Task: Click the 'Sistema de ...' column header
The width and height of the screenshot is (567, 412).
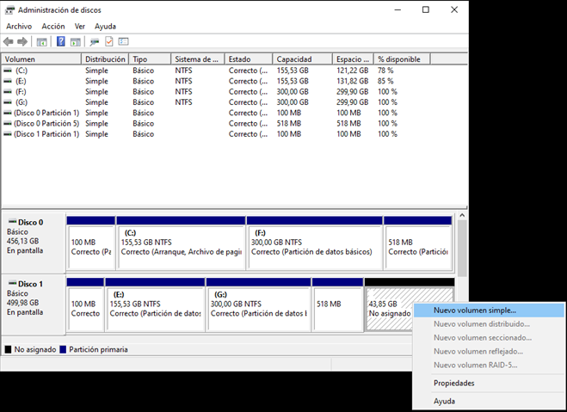Action: pyautogui.click(x=198, y=58)
